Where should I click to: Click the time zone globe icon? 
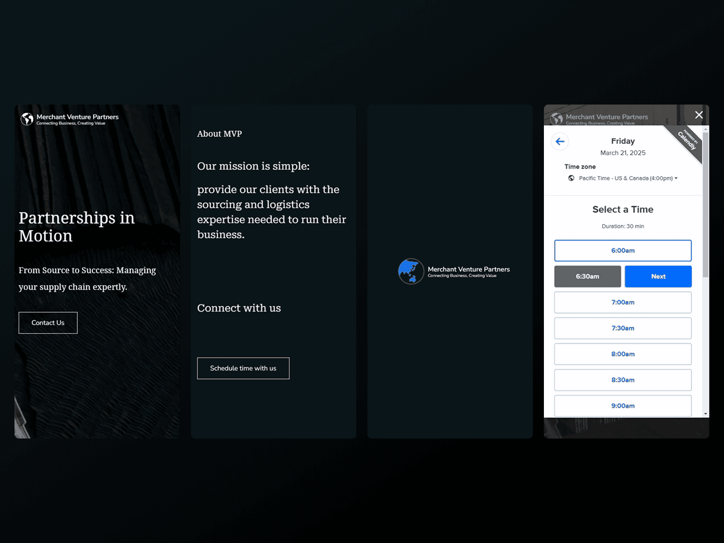(x=571, y=178)
